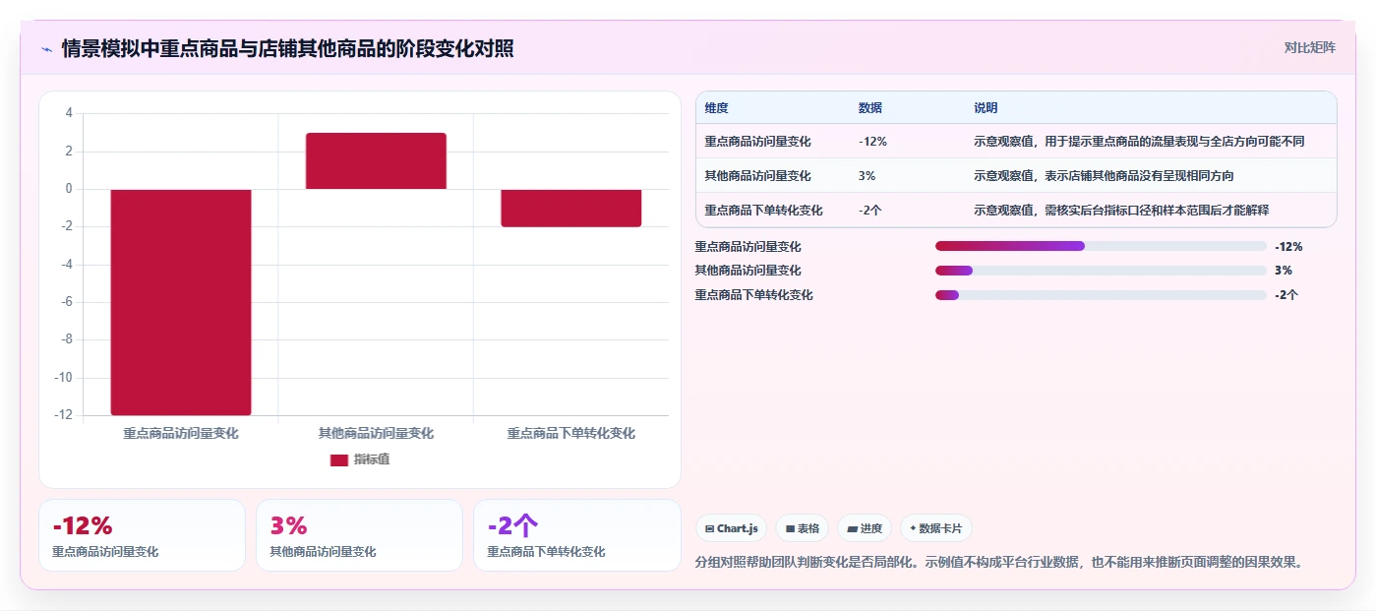Click the red legend swatch for 指标值
The height and width of the screenshot is (611, 1376).
339,460
